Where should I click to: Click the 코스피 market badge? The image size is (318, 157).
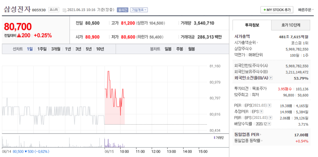tap(54, 10)
